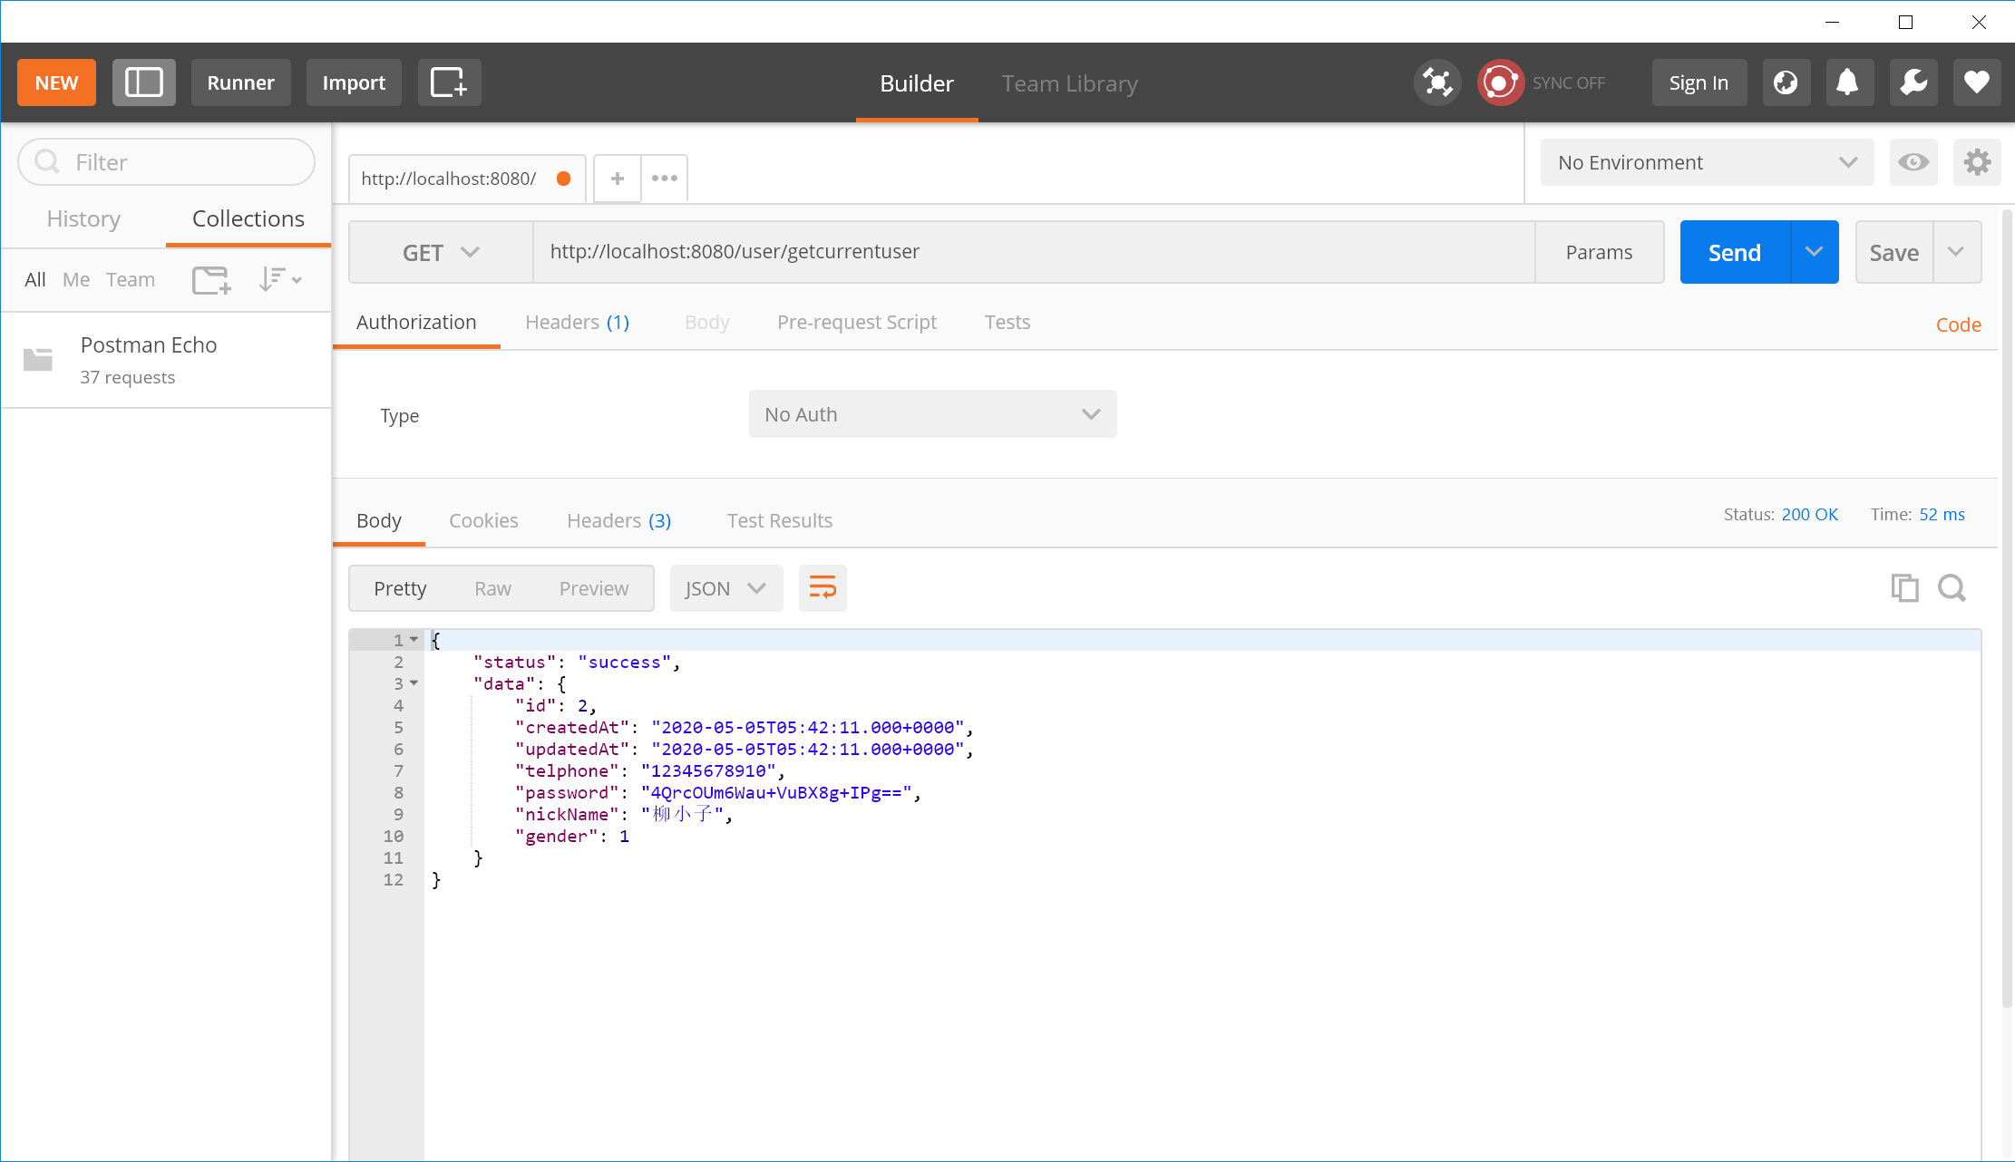Open the Save button dropdown arrow
Viewport: 2015px width, 1162px height.
pyautogui.click(x=1956, y=252)
